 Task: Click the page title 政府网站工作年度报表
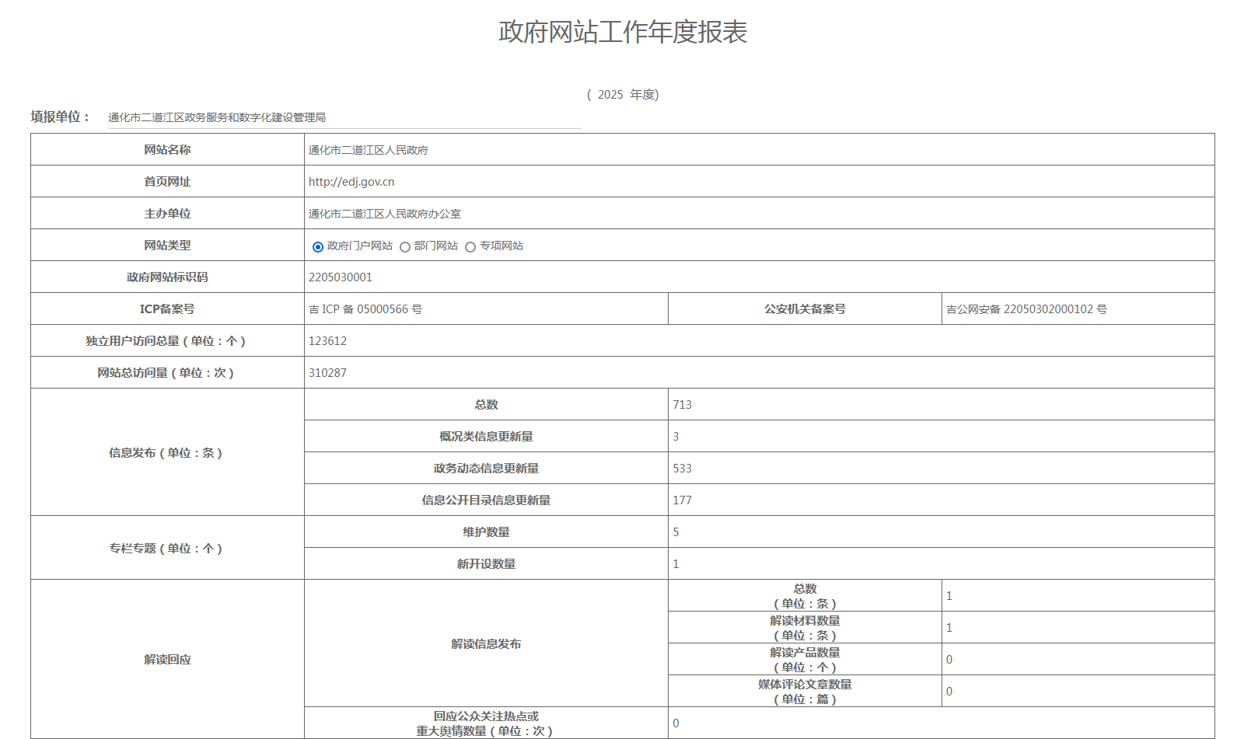pos(623,32)
